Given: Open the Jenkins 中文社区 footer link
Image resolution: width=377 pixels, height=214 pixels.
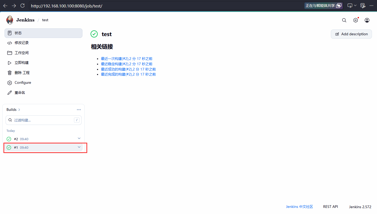Looking at the screenshot, I should pos(300,207).
